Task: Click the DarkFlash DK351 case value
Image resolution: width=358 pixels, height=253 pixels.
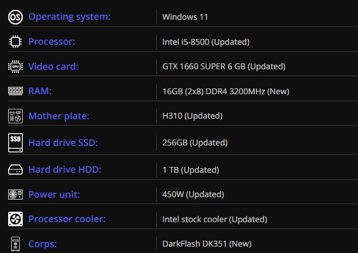Action: click(x=206, y=244)
